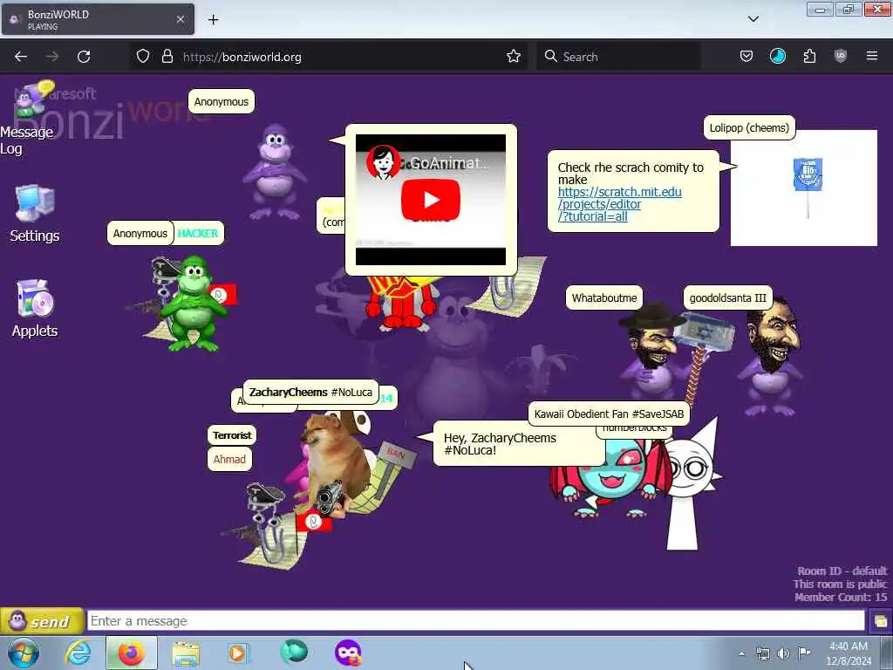893x670 pixels.
Task: Reload the BonziWORLD page
Action: coord(84,57)
